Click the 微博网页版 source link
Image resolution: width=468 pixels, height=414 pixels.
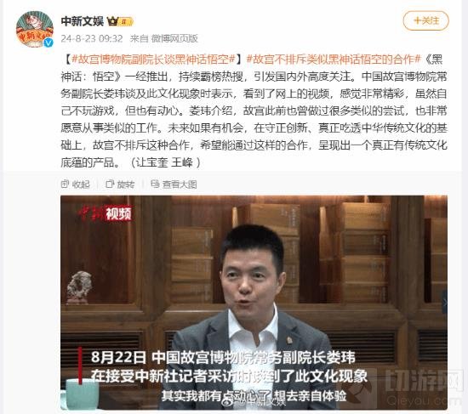point(174,38)
